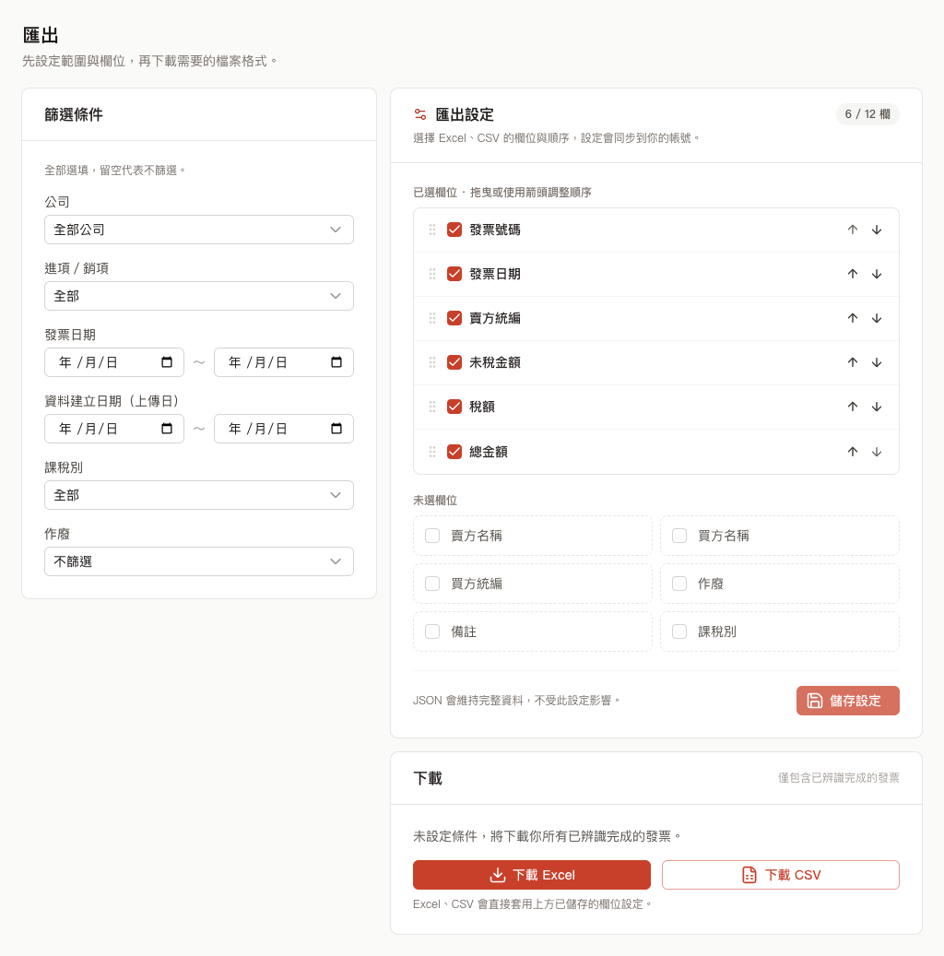Click the 儲存設定 save button
Screen dimensions: 944x956
coord(847,701)
